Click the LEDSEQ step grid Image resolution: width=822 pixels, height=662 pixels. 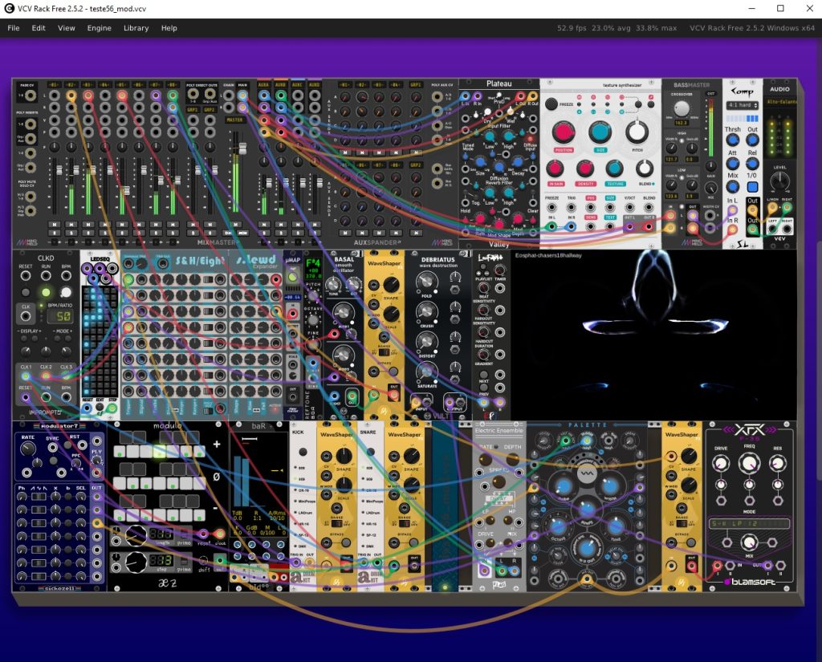pos(100,341)
